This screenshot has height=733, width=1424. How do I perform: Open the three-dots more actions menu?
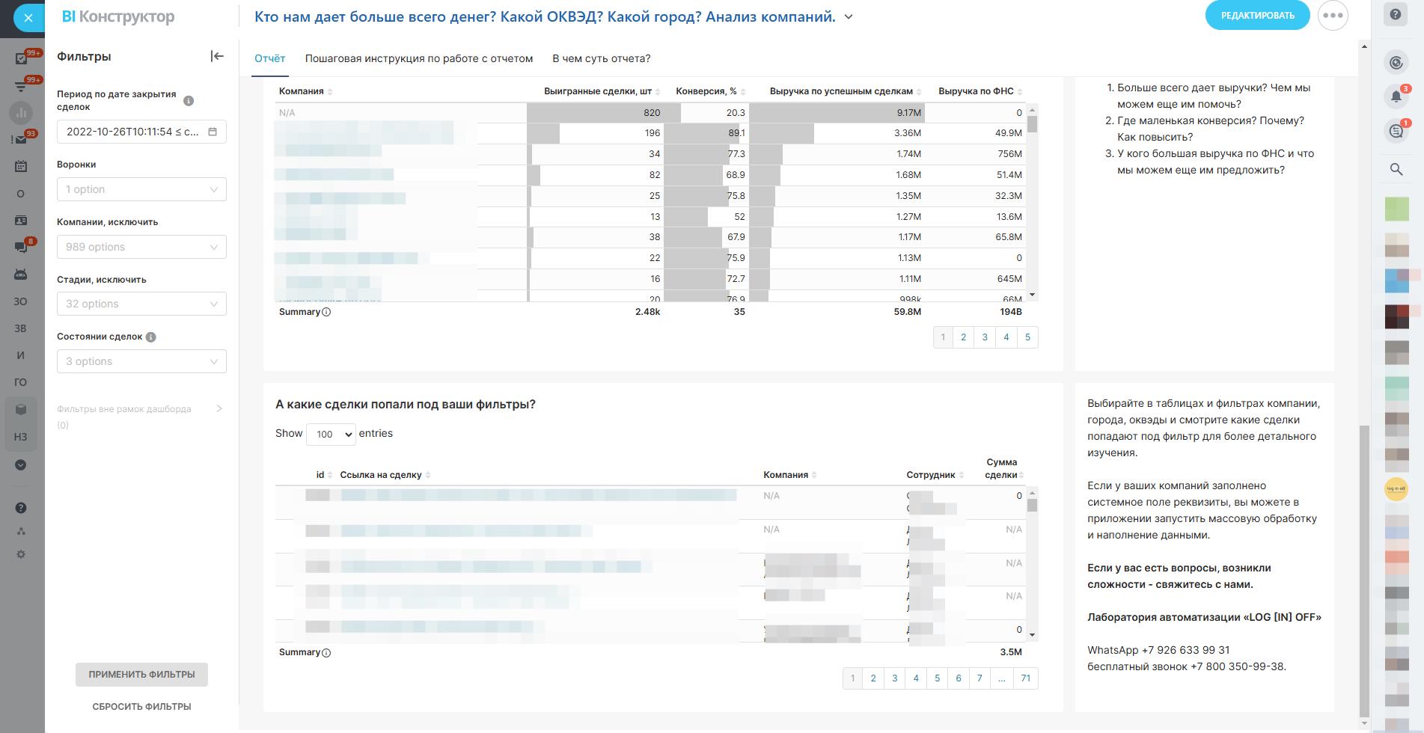[1333, 16]
